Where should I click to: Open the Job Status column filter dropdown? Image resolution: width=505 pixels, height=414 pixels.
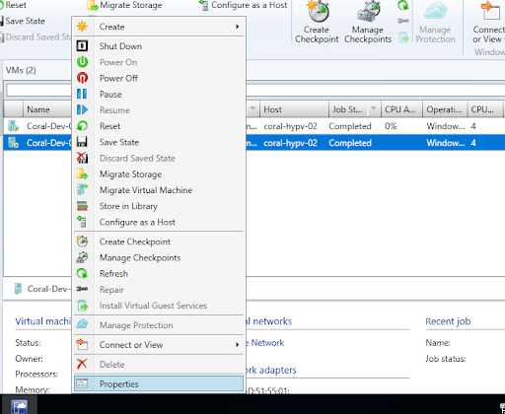[x=374, y=109]
